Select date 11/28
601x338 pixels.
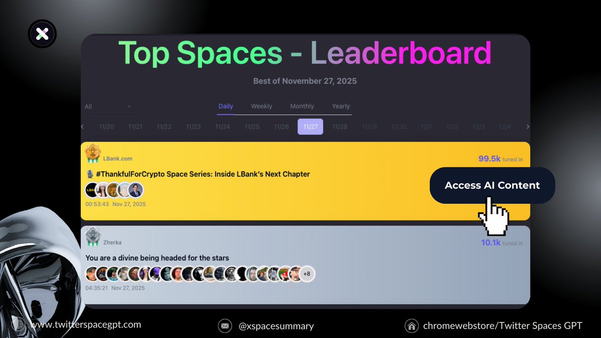coord(340,127)
